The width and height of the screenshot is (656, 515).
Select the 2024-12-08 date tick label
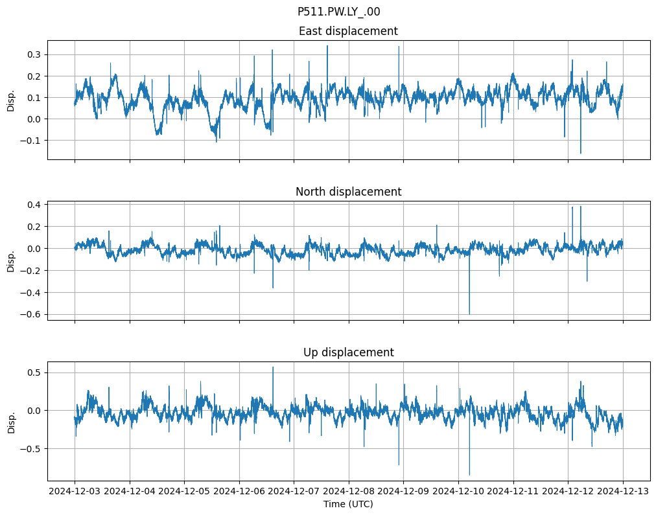click(x=349, y=491)
